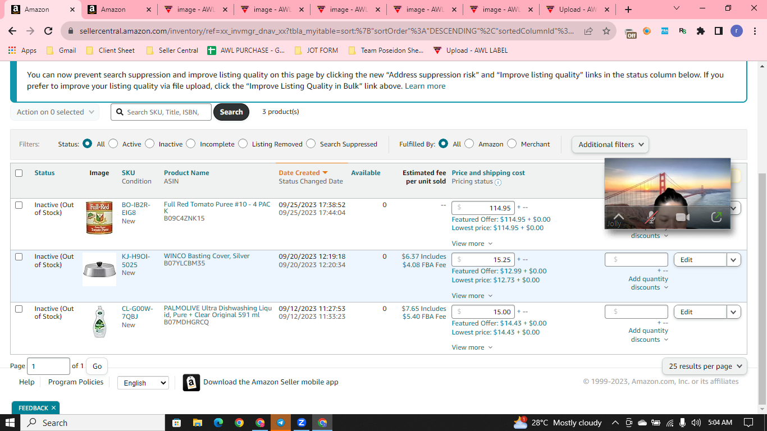Focus the Search SKU, Title, ISBN field
The image size is (767, 431).
161,112
